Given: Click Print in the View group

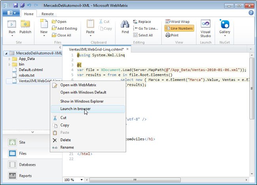Looking at the screenshot, I should click(172, 35).
